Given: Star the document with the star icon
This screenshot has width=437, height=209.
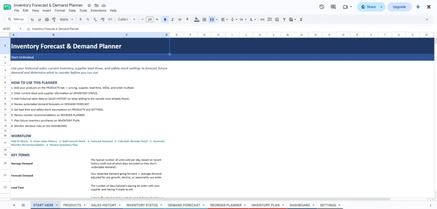Looking at the screenshot, I should click(x=89, y=5).
